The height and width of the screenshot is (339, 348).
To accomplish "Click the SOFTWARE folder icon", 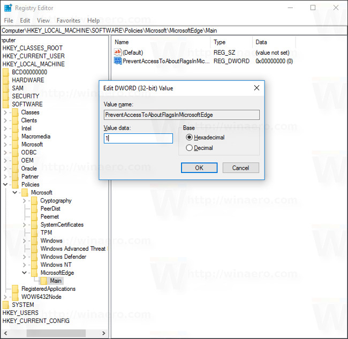I will pos(6,104).
